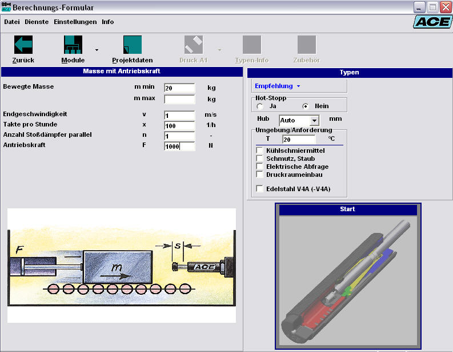This screenshot has height=352, width=453.
Task: Open the Einstellungen menu
Action: coord(75,22)
